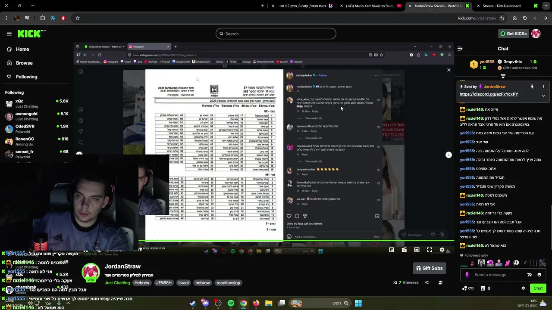Click the KICK logo

coord(31,34)
